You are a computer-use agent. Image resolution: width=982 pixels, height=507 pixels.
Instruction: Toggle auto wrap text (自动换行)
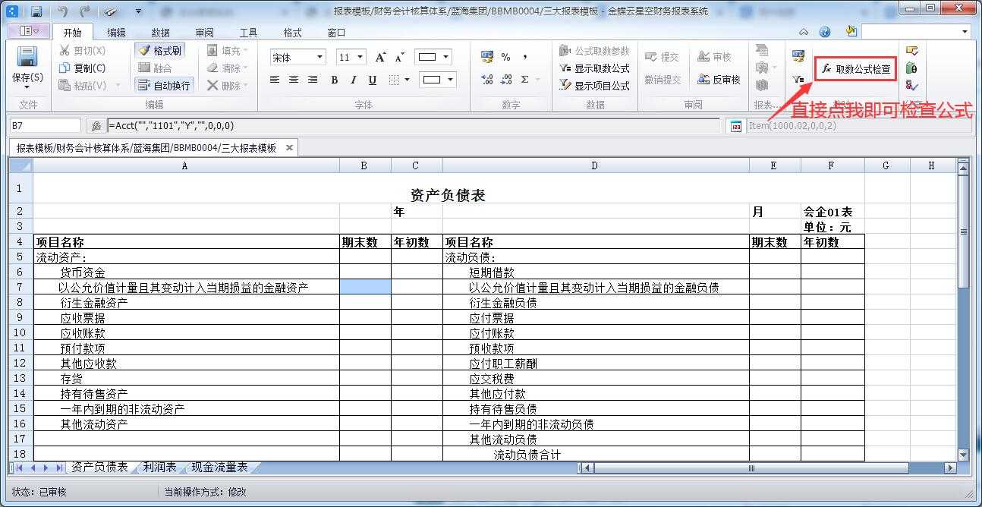[164, 85]
